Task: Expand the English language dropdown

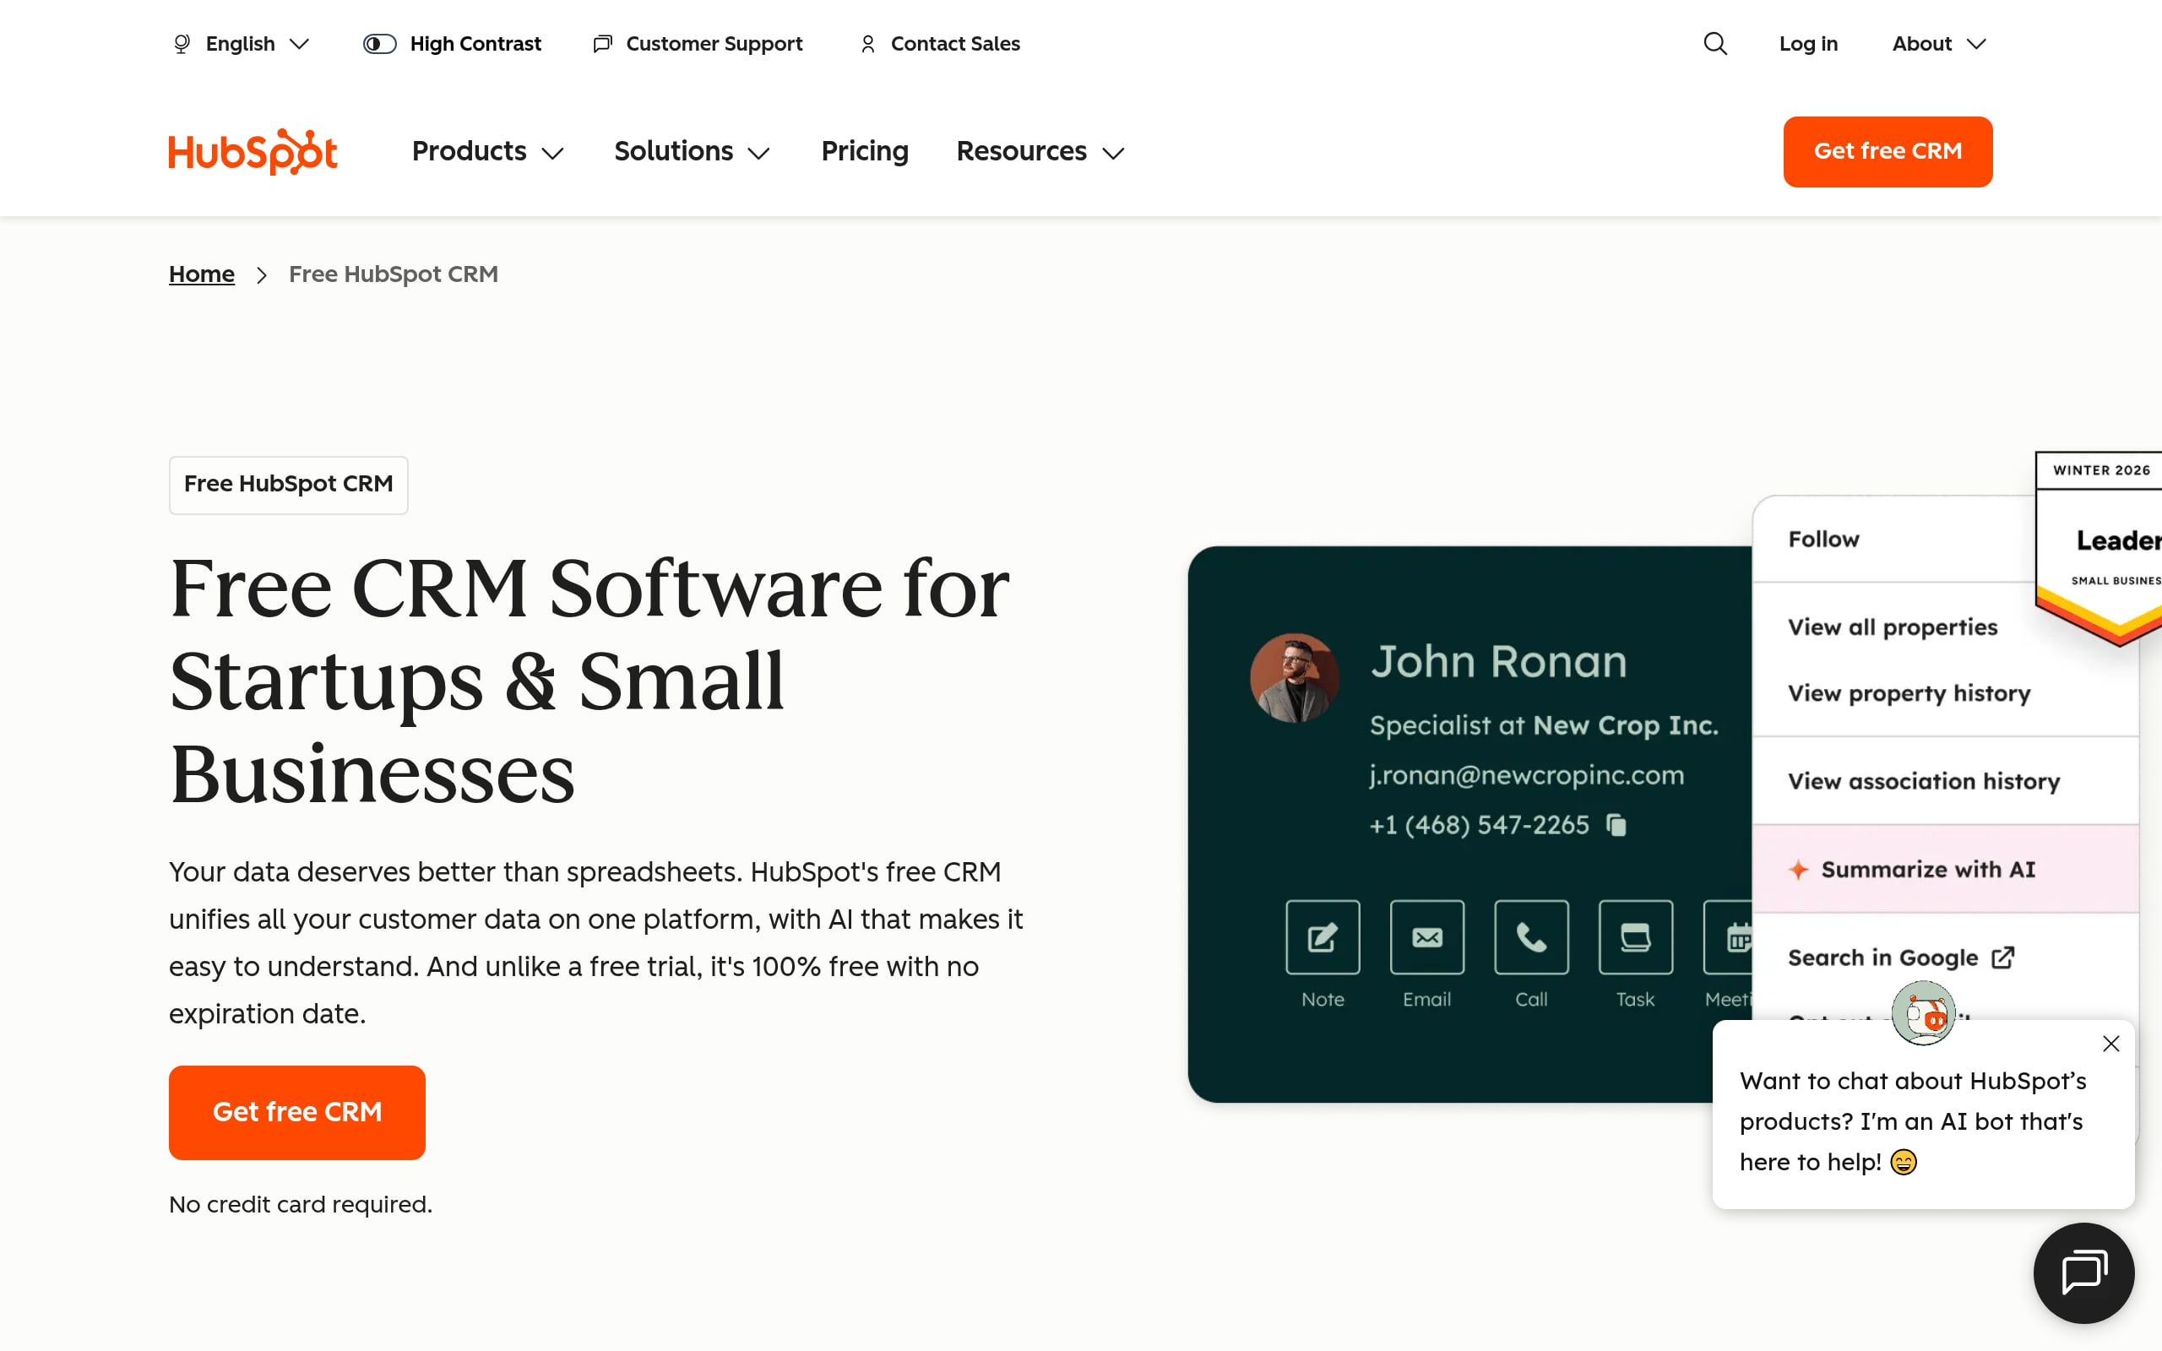Action: point(240,43)
